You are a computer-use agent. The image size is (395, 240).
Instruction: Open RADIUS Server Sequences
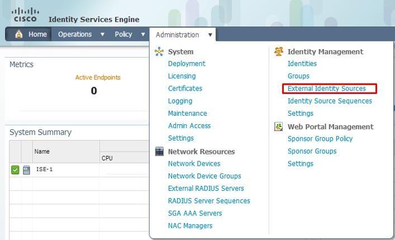[209, 201]
